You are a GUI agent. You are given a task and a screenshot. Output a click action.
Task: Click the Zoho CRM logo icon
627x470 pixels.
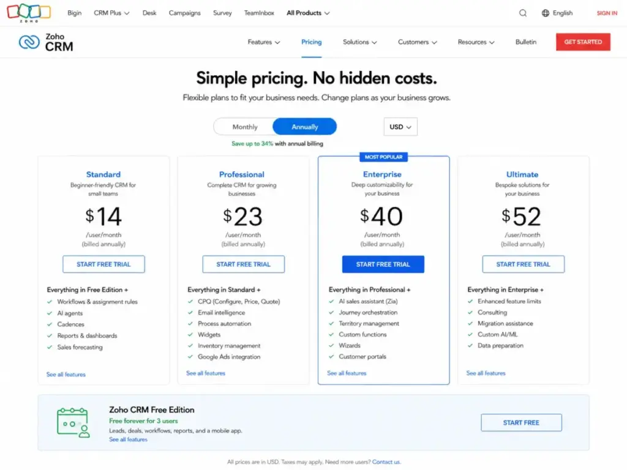(x=29, y=42)
